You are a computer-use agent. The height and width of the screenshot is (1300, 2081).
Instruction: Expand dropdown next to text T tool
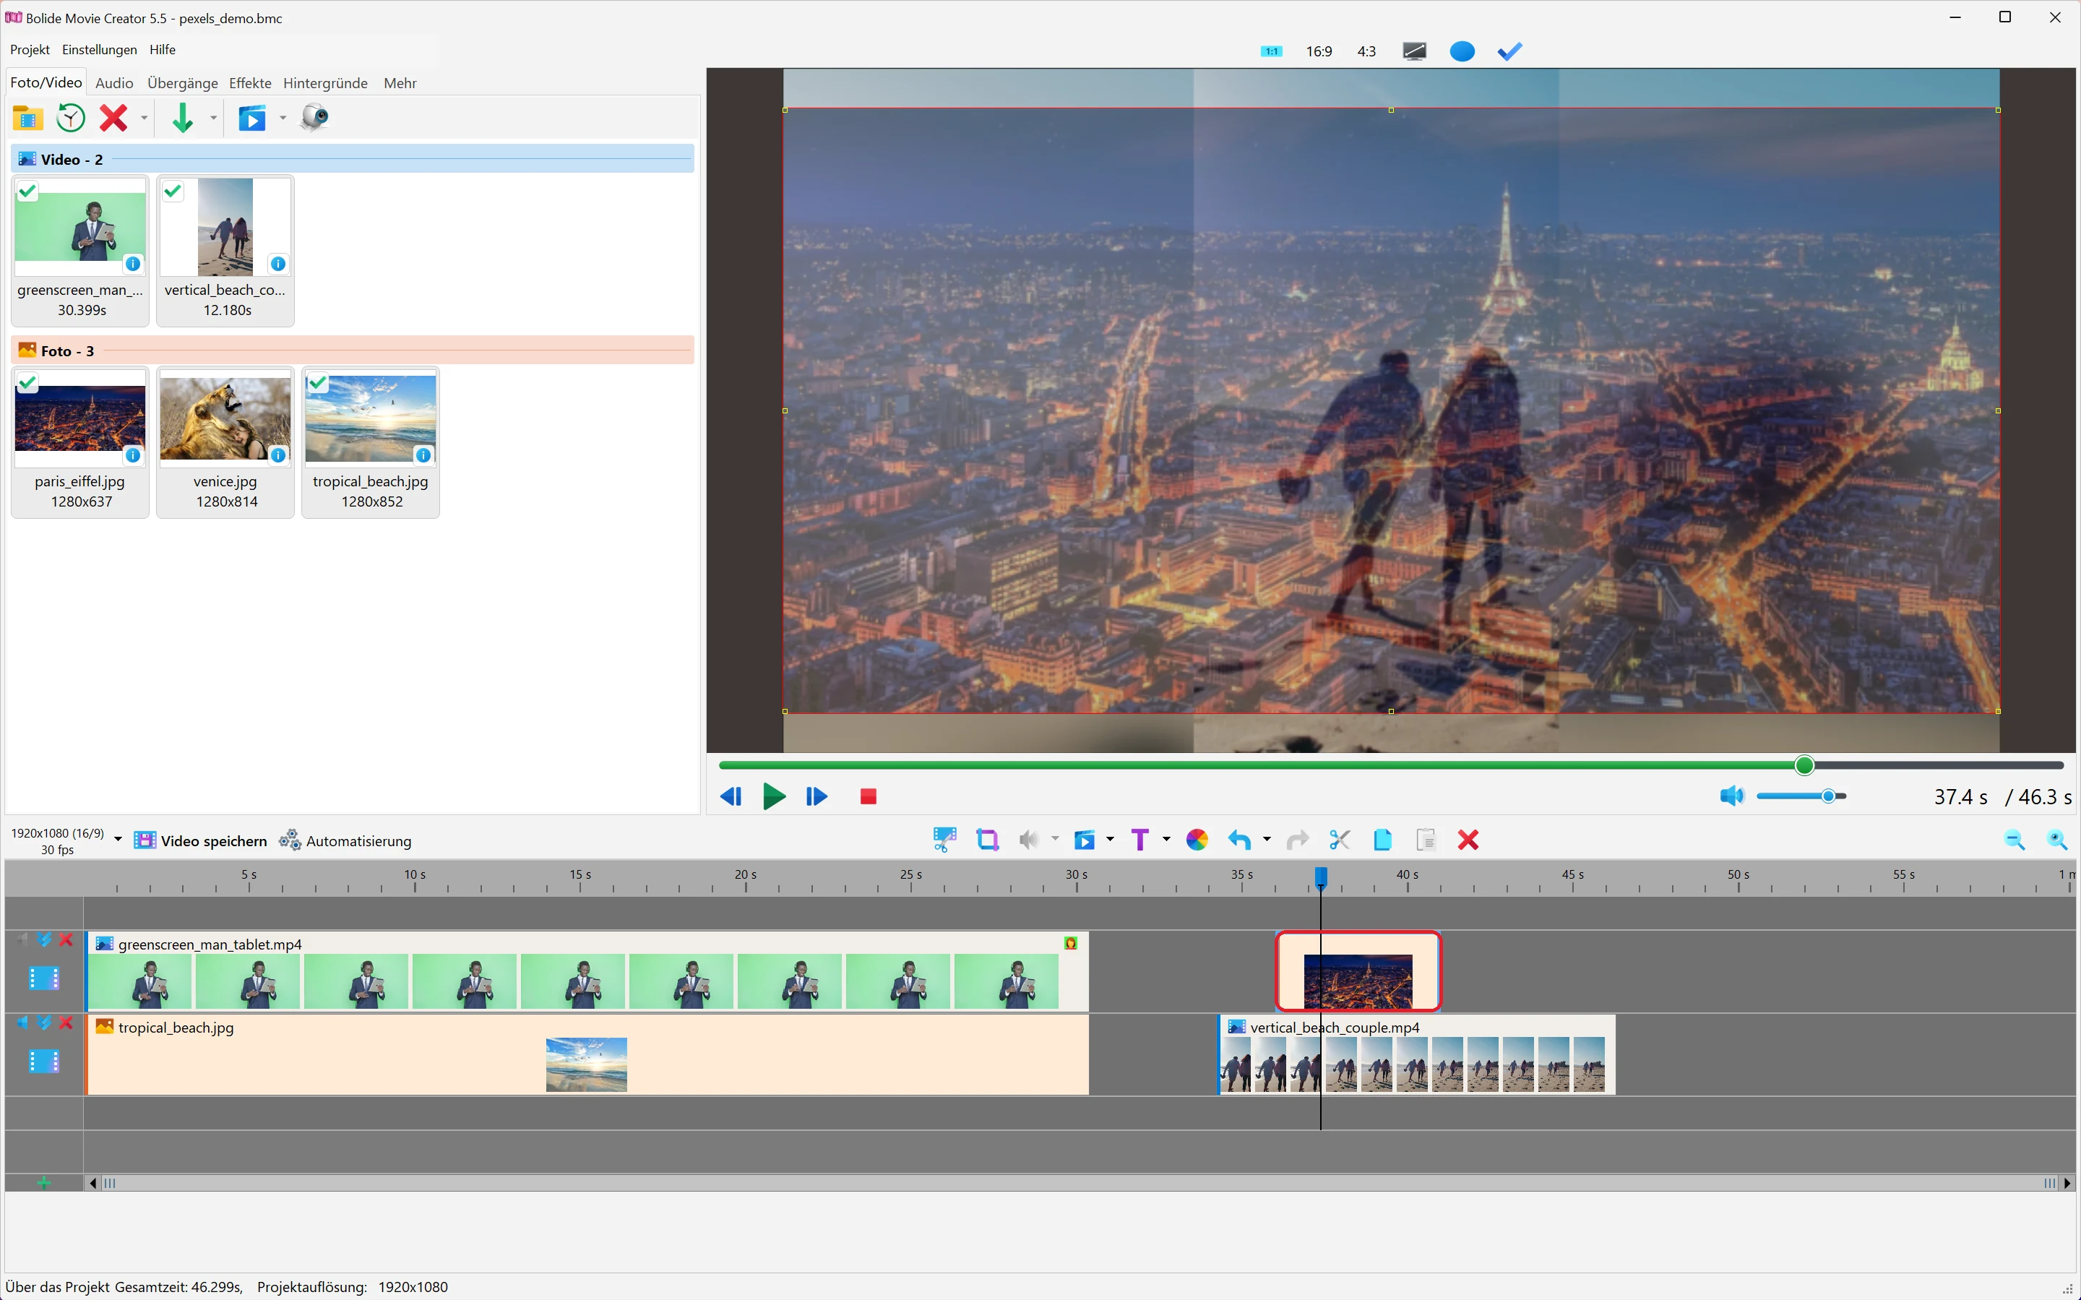1166,840
